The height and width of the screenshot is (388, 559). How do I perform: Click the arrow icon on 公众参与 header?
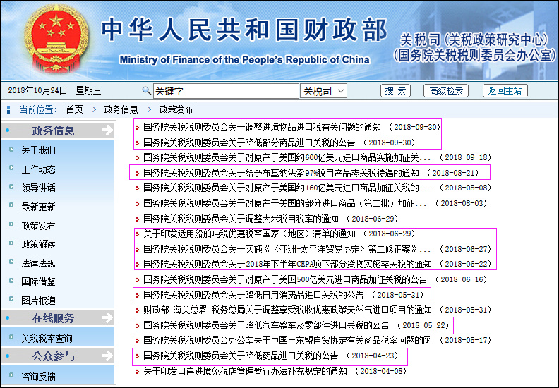(x=107, y=356)
